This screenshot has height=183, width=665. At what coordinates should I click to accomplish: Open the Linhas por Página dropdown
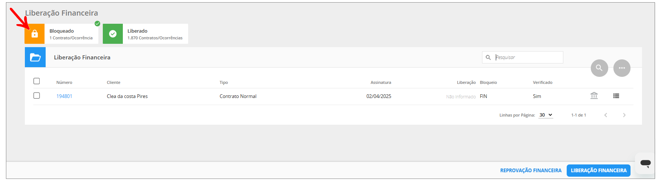(546, 115)
